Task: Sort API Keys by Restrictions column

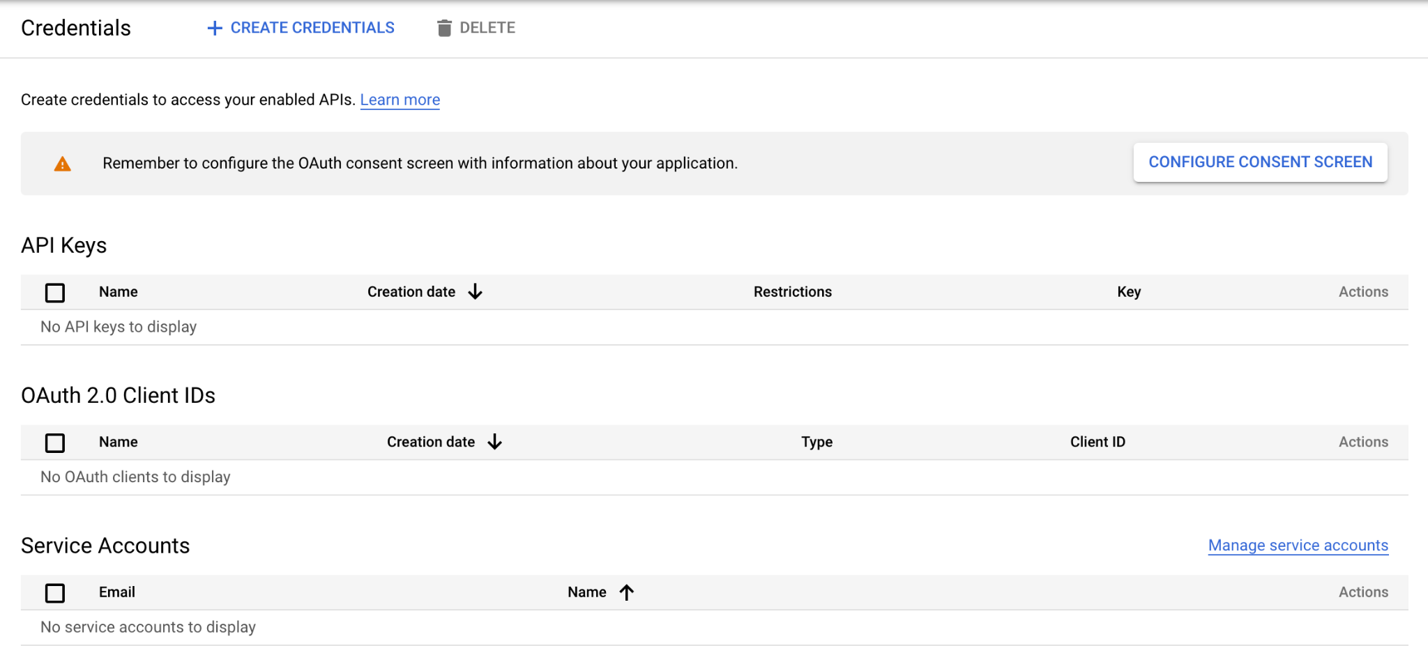Action: (x=792, y=292)
